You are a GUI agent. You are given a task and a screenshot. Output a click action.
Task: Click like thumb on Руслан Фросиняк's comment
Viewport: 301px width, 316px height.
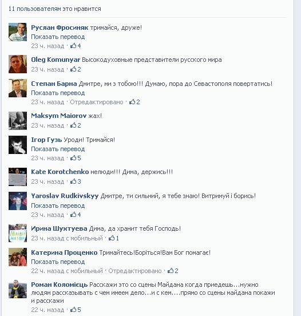click(x=73, y=46)
